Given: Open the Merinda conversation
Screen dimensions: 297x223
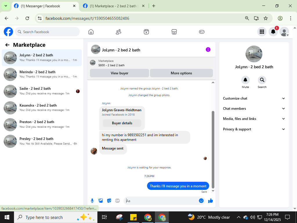Looking at the screenshot, I should 42,74.
